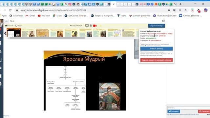Select the third slide thumbnail
The width and height of the screenshot is (210, 118).
click(43, 32)
